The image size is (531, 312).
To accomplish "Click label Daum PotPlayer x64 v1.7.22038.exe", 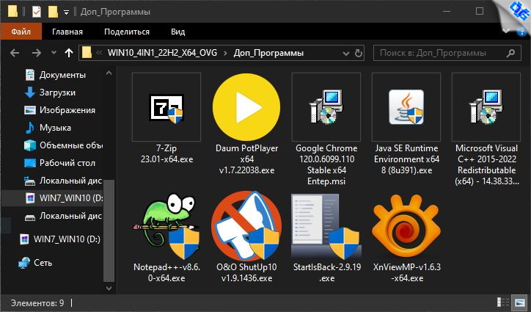I will coord(247,159).
